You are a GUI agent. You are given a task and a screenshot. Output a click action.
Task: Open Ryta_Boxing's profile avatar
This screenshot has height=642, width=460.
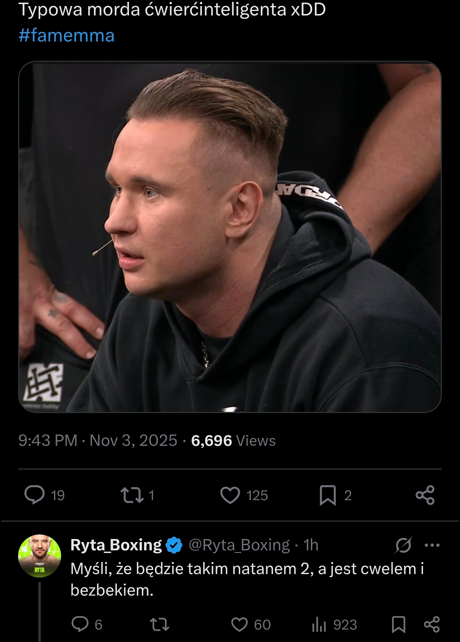(x=40, y=556)
